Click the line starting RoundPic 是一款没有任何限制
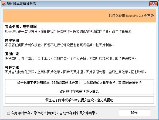Viewport: 159px width, 120px height. 69,31
